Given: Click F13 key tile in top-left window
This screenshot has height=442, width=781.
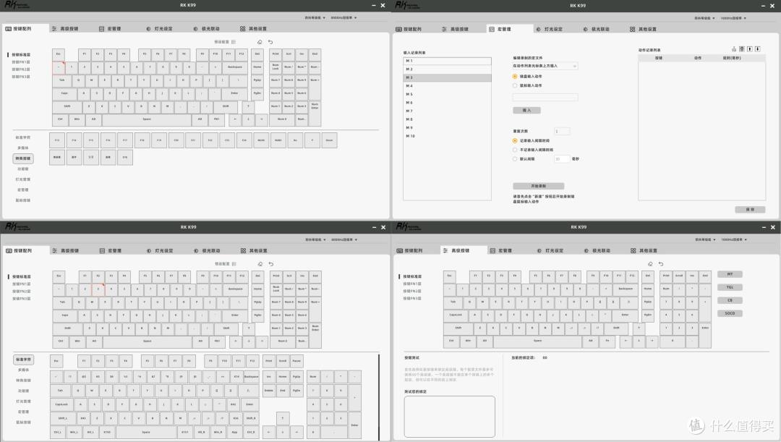Looking at the screenshot, I should coord(57,140).
